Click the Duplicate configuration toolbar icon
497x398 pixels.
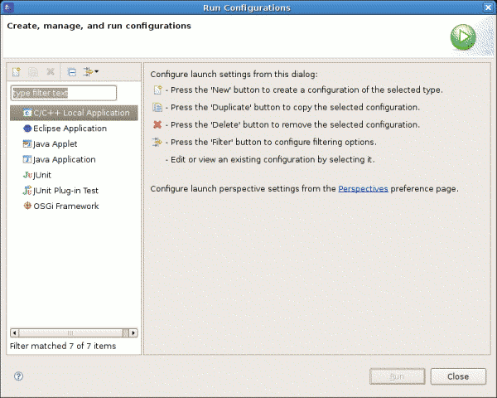click(34, 72)
